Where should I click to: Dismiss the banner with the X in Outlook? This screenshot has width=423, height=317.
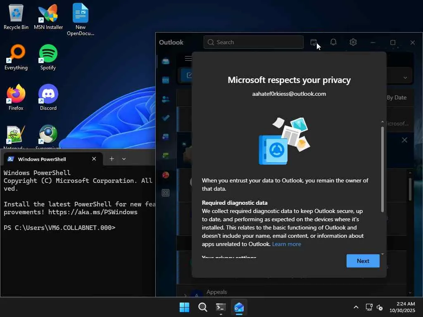404,140
